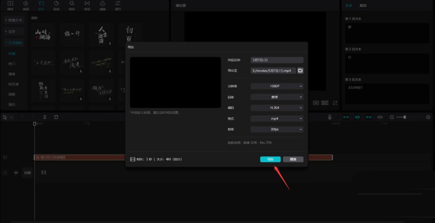Viewport: 435px width, 223px height.
Task: Toggle the microphone record icon above timeline
Action: (330, 117)
